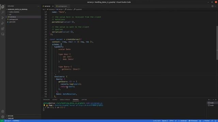This screenshot has height=122, width=218.
Task: Click the split editor icon
Action: (x=212, y=6)
